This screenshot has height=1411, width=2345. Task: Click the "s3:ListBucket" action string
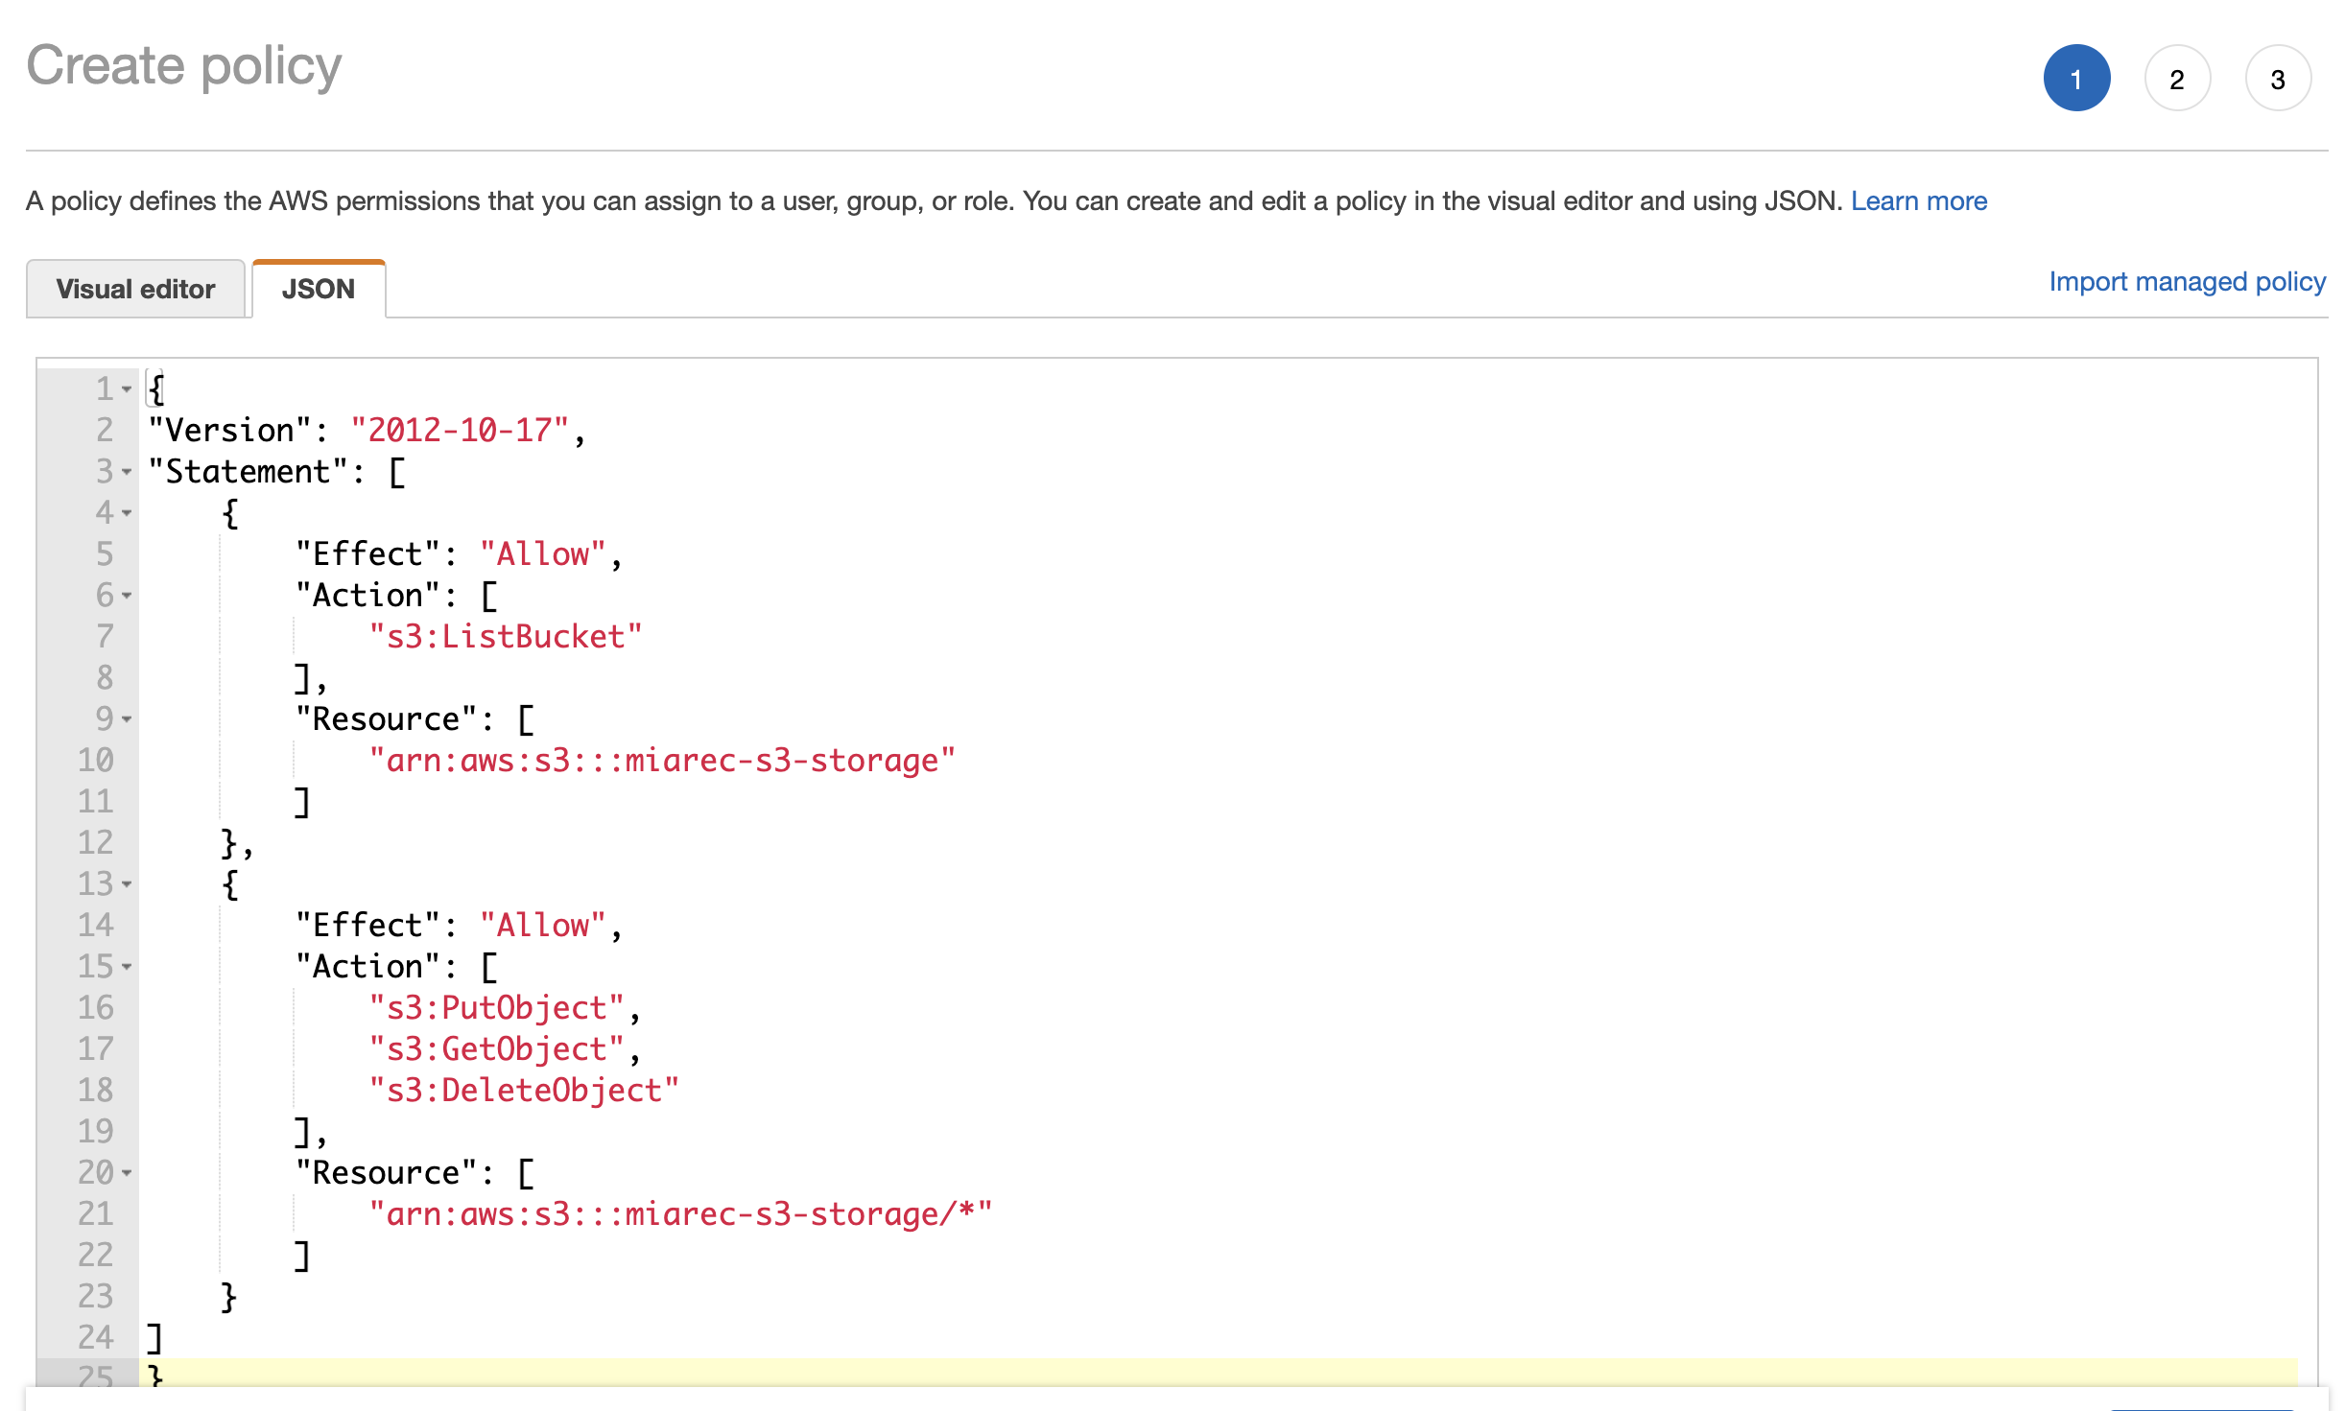(506, 637)
